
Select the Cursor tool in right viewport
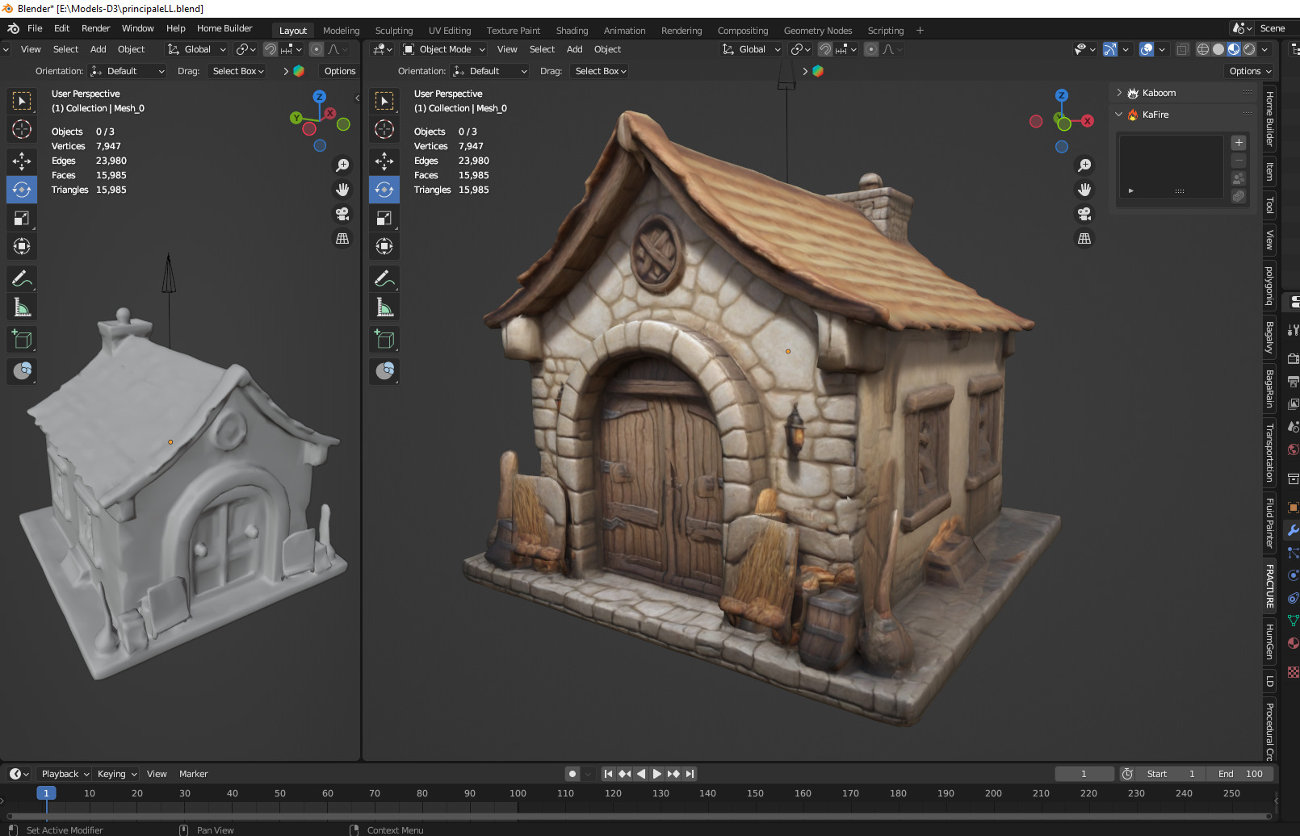pyautogui.click(x=384, y=129)
